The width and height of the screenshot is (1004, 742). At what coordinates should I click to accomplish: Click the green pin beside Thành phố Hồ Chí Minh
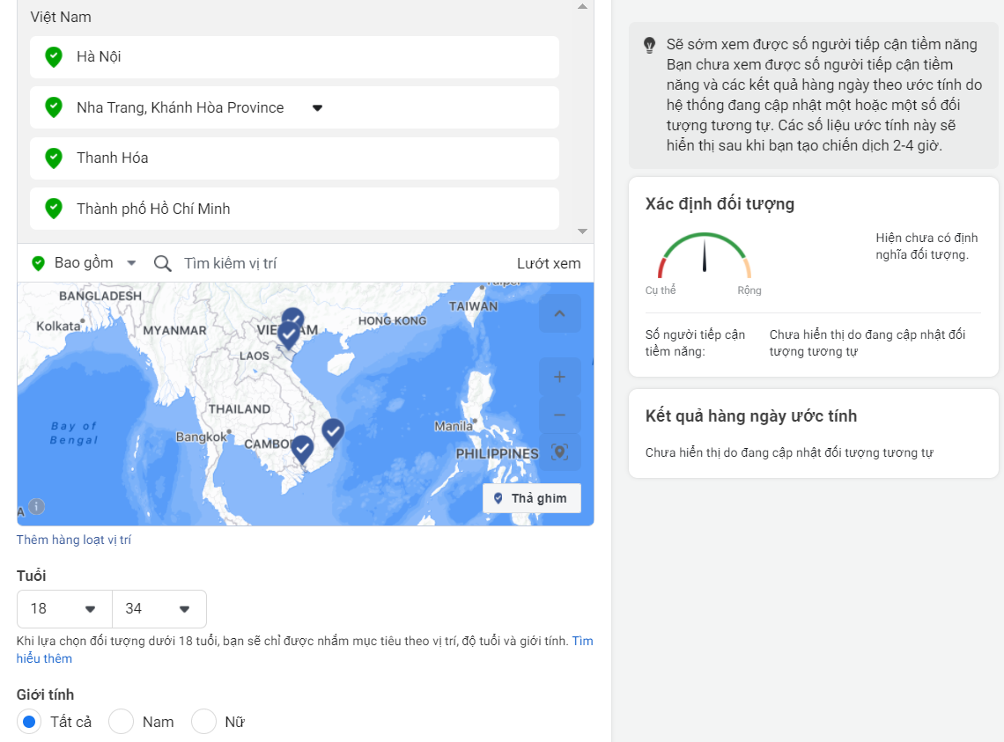tap(54, 209)
